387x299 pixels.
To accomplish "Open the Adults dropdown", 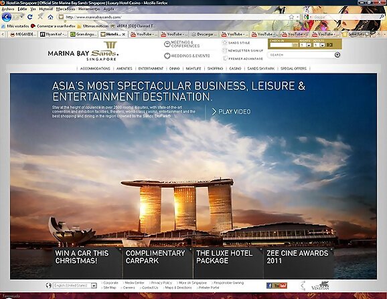I will 319,45.
